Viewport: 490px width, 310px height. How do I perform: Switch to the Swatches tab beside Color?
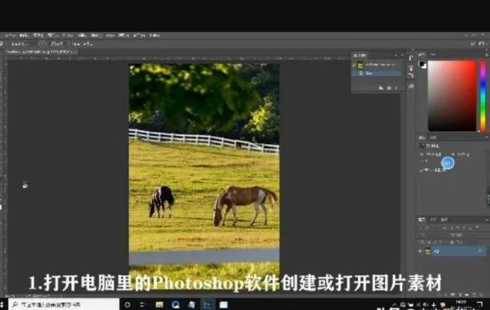tap(433, 54)
